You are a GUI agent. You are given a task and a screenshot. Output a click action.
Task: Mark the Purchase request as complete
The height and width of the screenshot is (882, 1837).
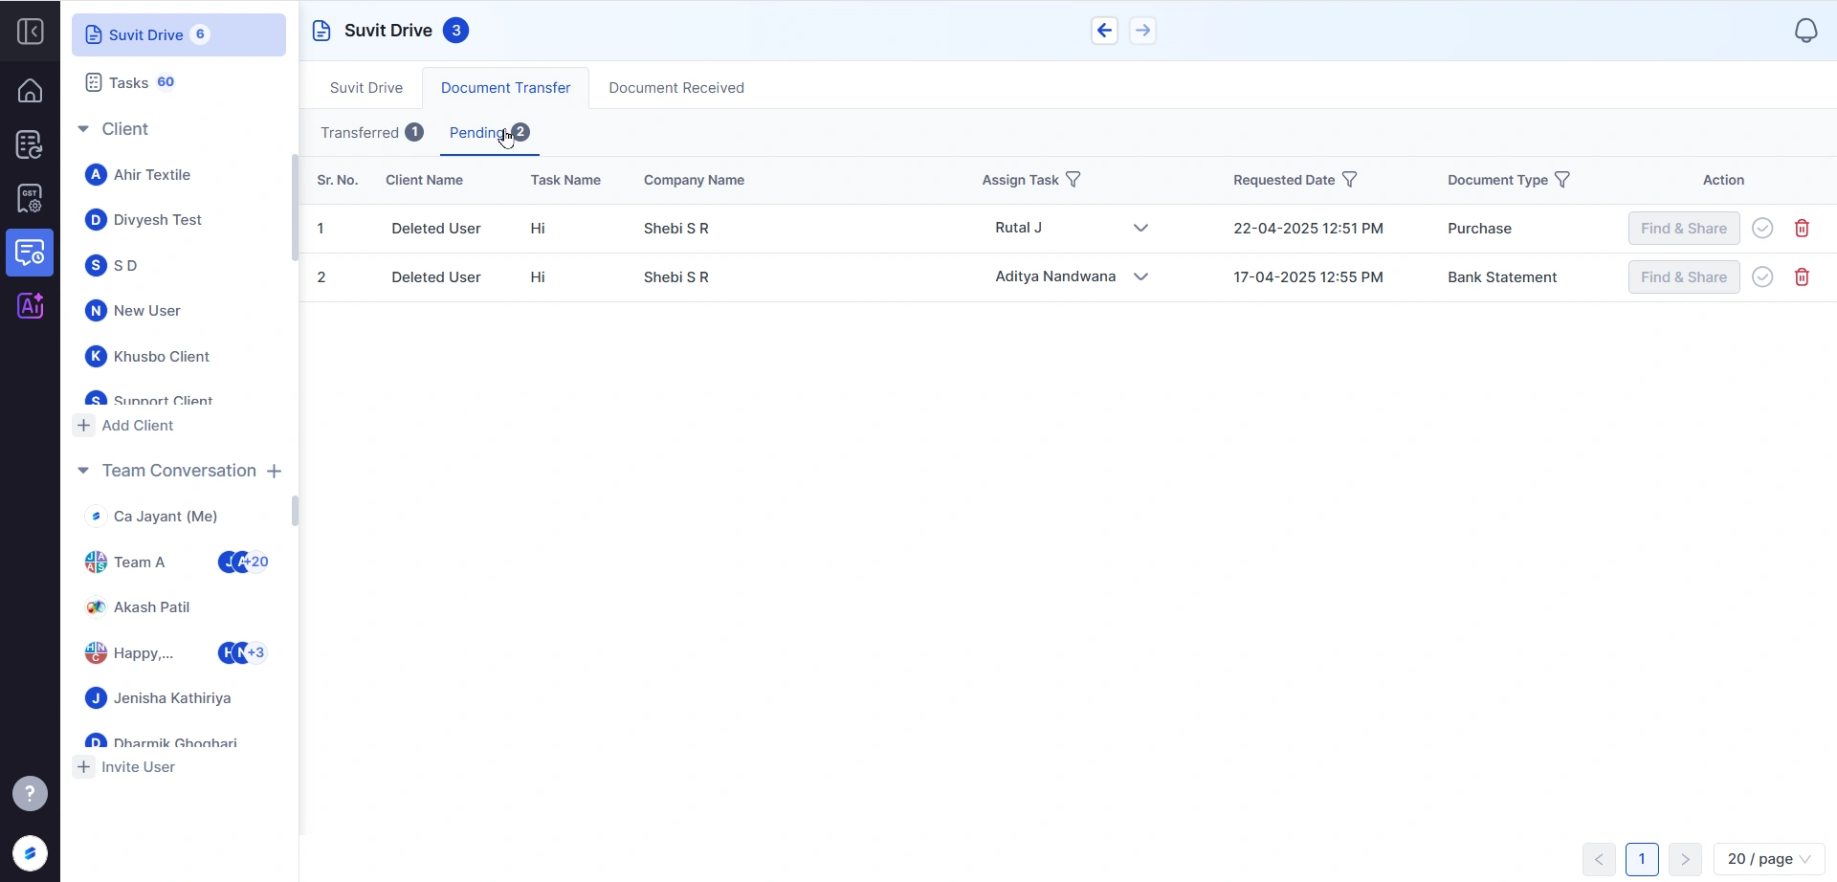pyautogui.click(x=1762, y=229)
